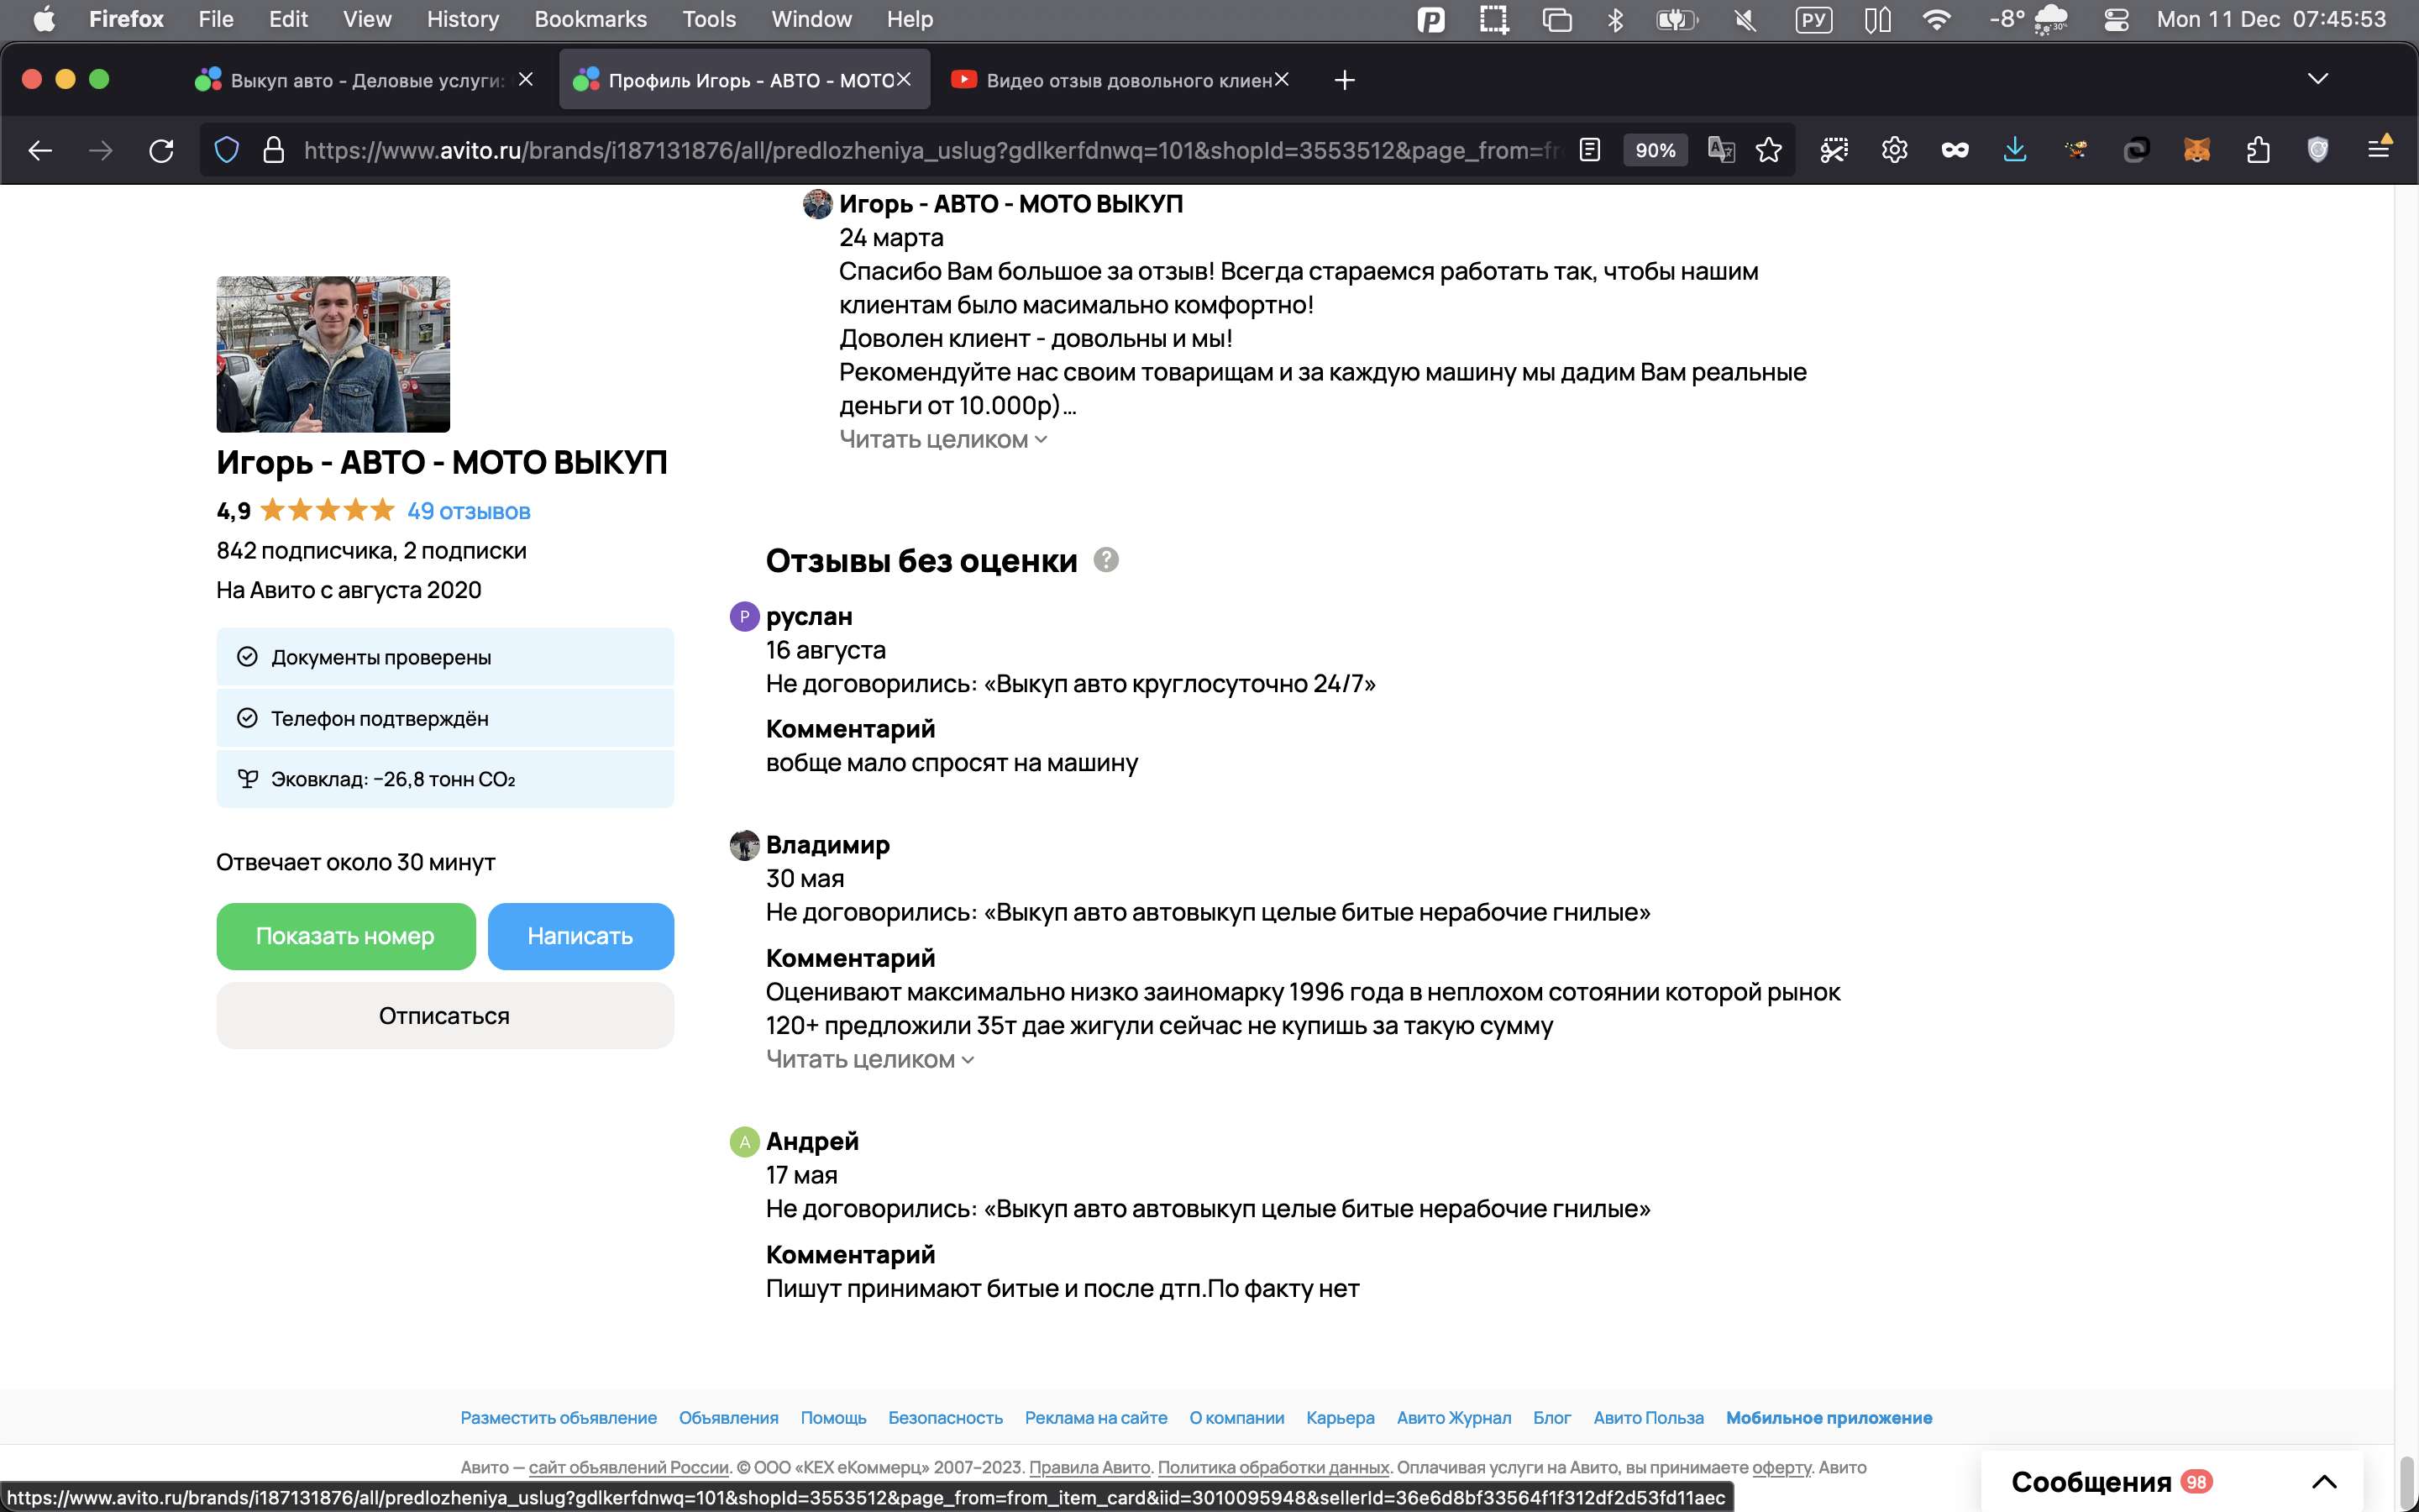Expand Читать целиком under the seller's reply
The image size is (2419, 1512).
point(942,439)
